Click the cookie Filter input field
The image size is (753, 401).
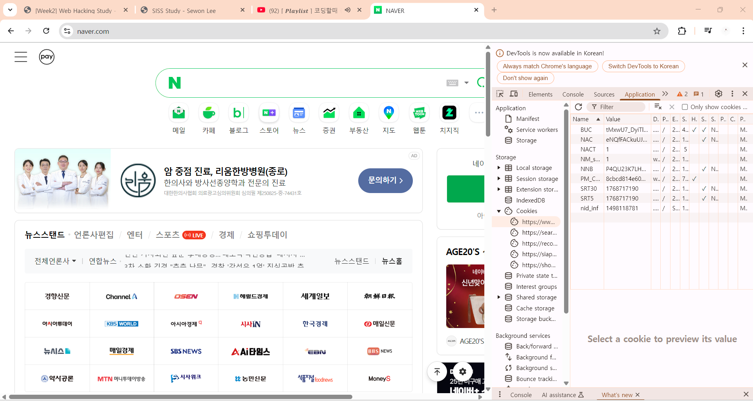click(x=617, y=107)
